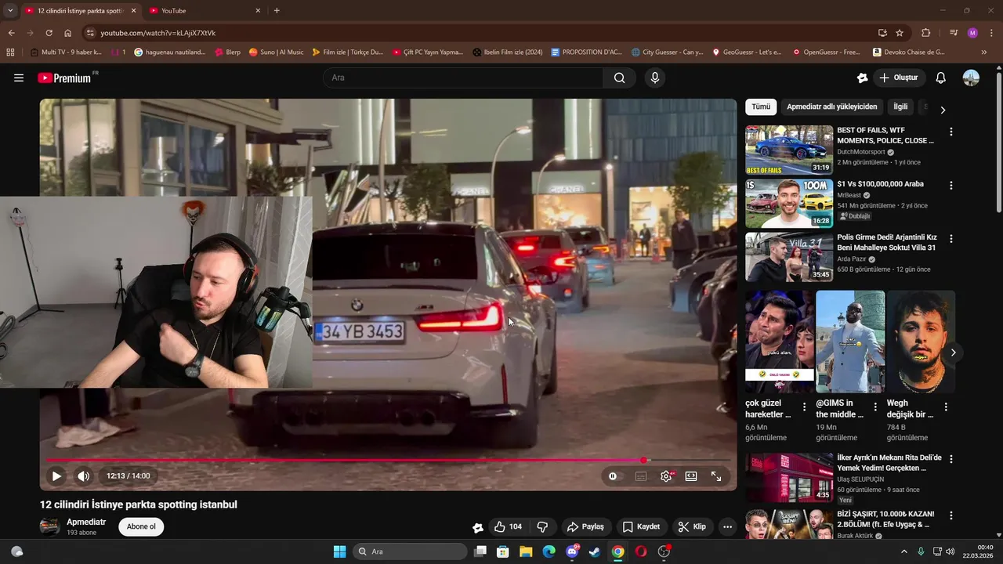Start voice search with microphone

(x=655, y=78)
